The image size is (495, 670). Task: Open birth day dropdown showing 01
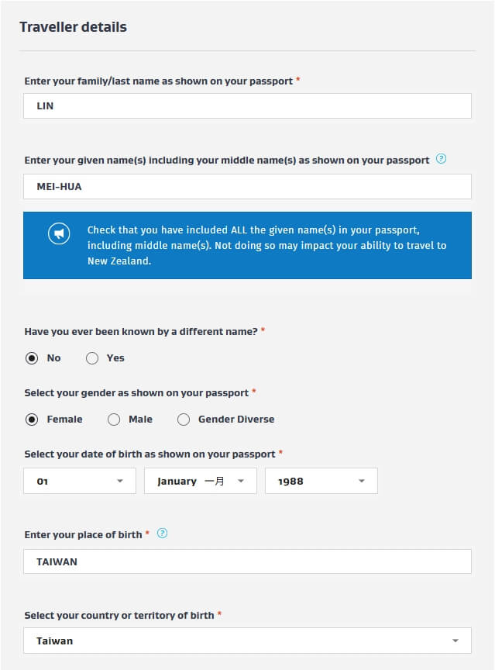click(80, 481)
